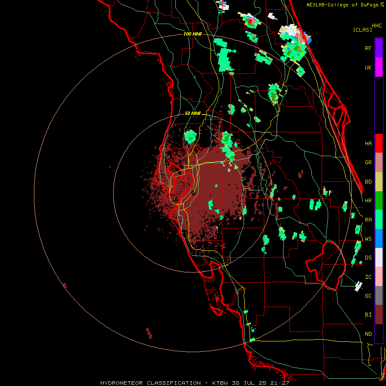Click the "BI" legend label
Screen dimensions: 386x386
point(368,315)
